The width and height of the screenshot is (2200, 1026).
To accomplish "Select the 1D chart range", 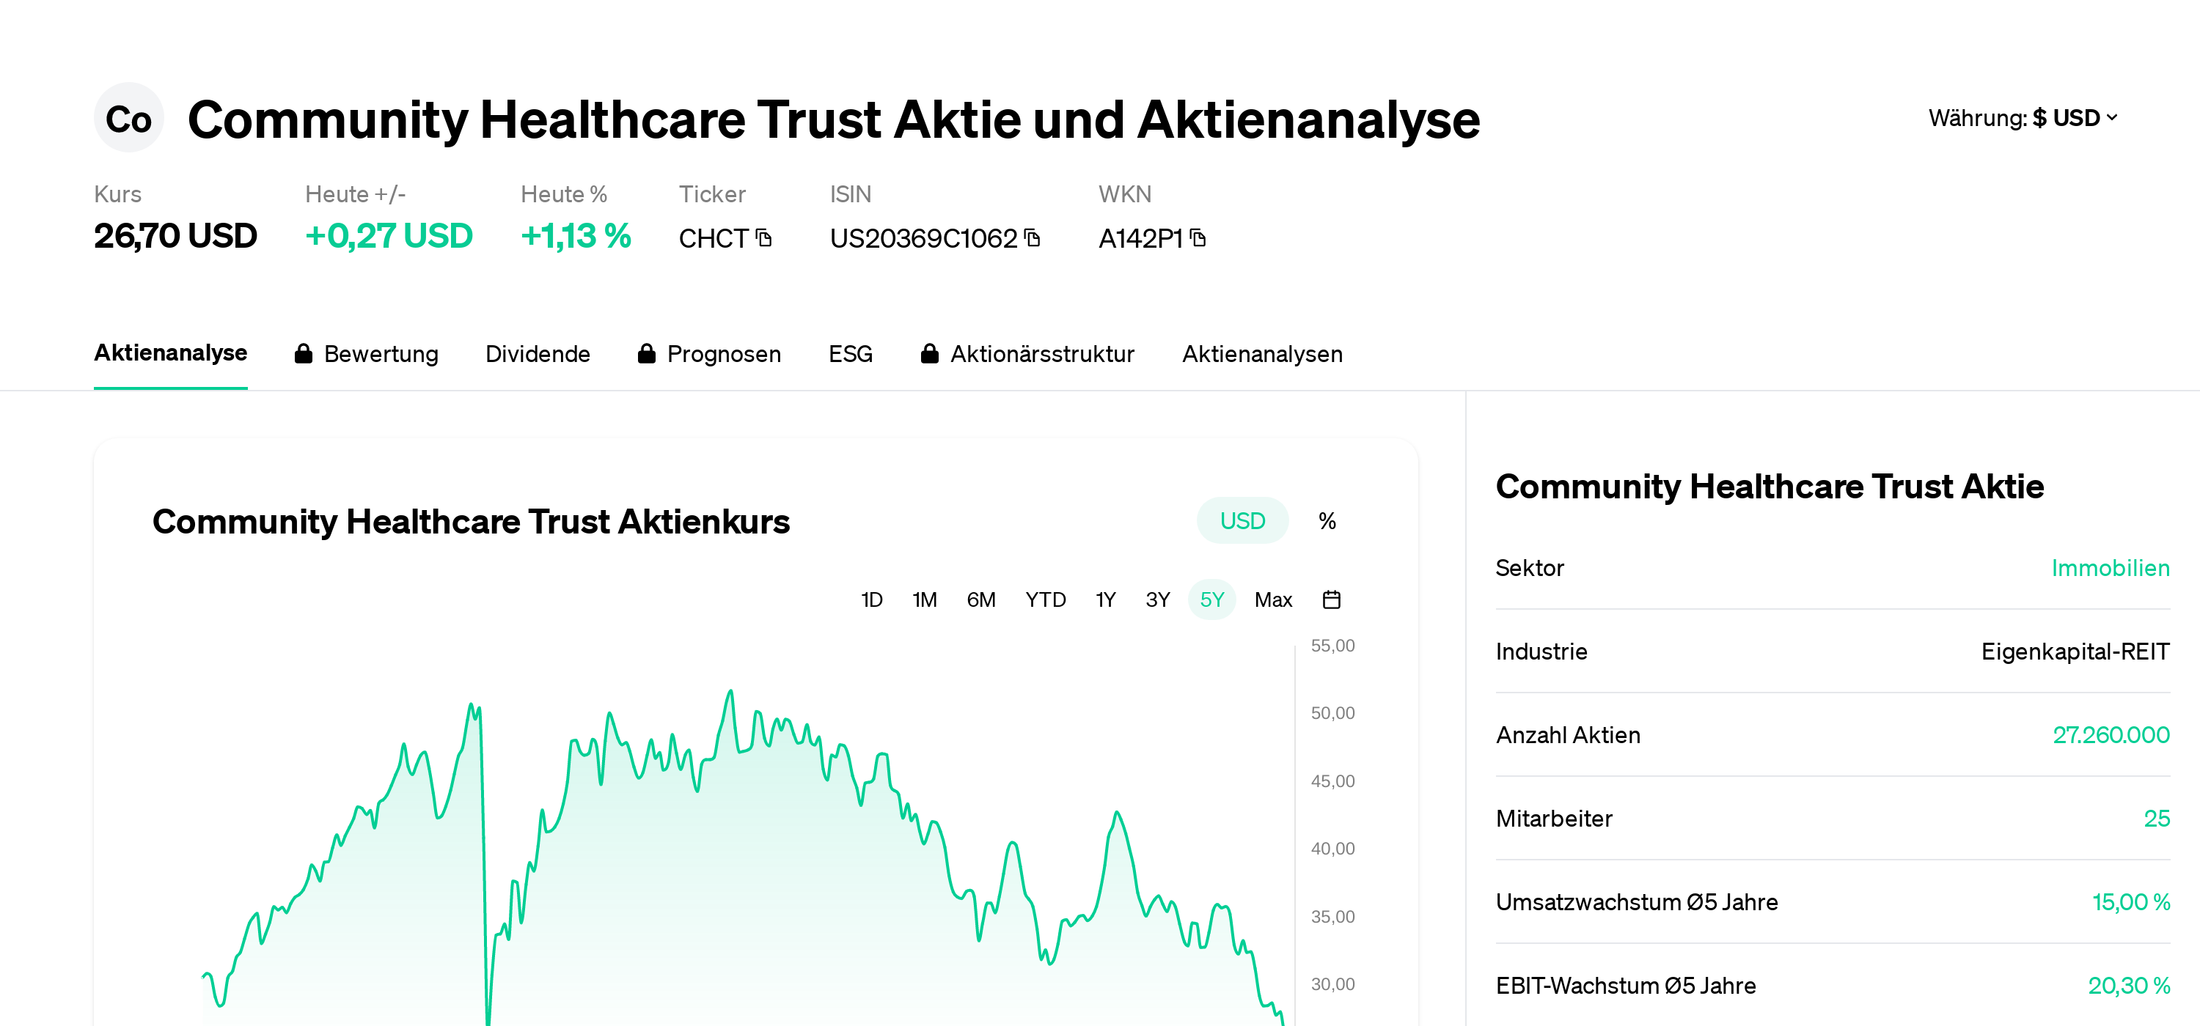I will [873, 600].
